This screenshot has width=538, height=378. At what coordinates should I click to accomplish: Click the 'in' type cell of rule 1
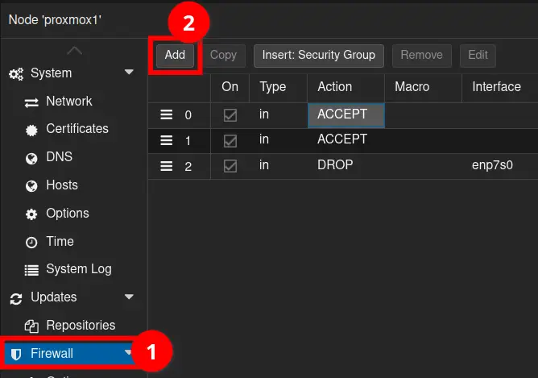(x=278, y=140)
